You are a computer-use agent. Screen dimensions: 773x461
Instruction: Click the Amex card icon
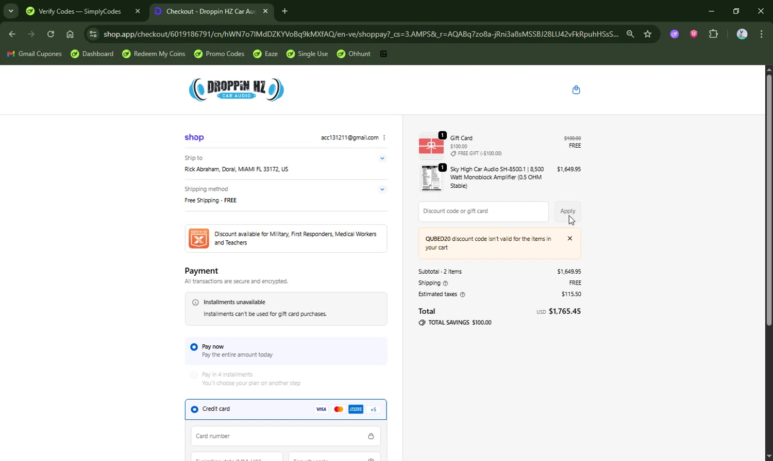click(x=356, y=410)
